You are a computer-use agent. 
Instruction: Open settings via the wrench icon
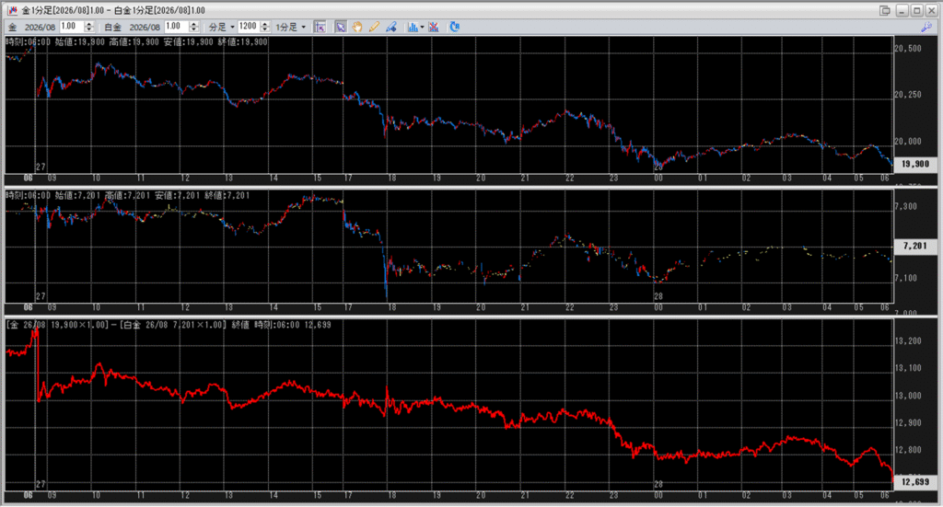(x=926, y=27)
